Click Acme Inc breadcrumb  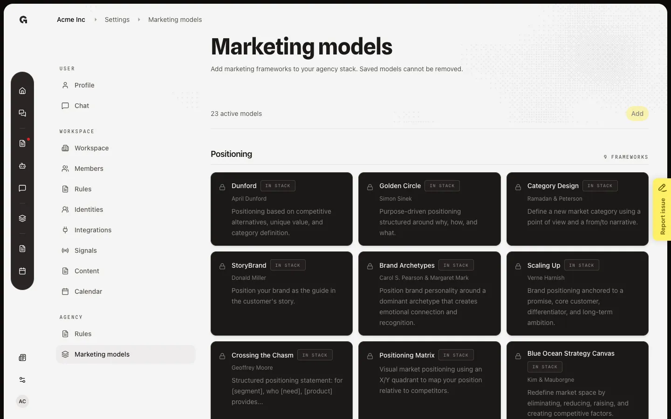tap(71, 20)
